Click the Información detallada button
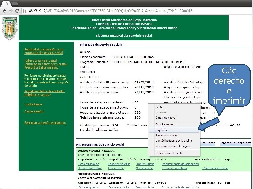This screenshot has width=253, height=189. [x=235, y=143]
